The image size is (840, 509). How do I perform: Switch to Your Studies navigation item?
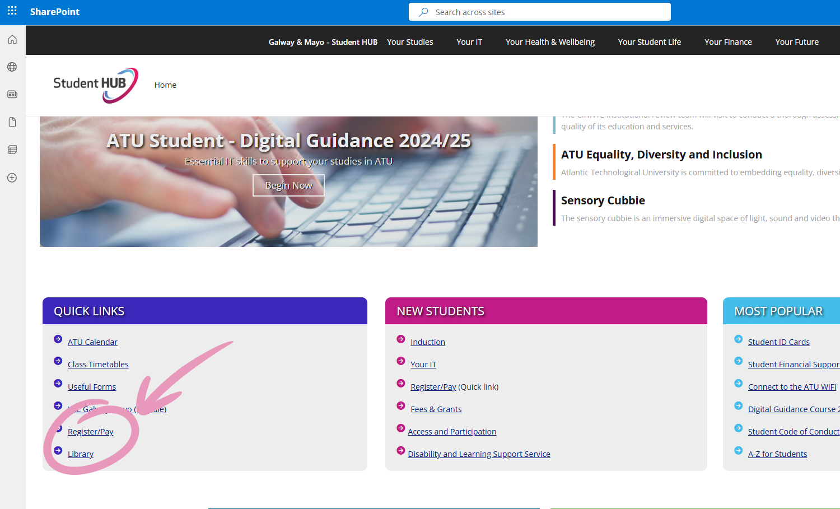[410, 41]
